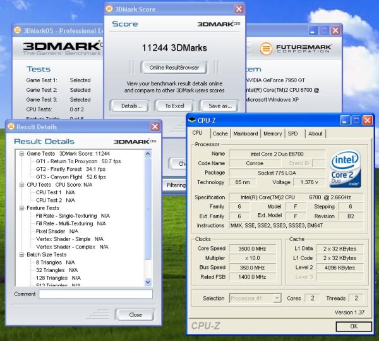Click NVIDIA GeForce 7950 GT system text
This screenshot has width=379, height=341.
[275, 80]
